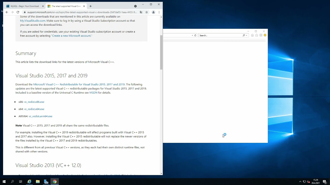This screenshot has height=185, width=330.
Task: Close the MySQL tab
Action: [43, 6]
